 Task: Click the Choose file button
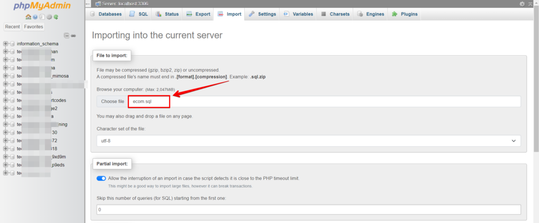coord(113,101)
